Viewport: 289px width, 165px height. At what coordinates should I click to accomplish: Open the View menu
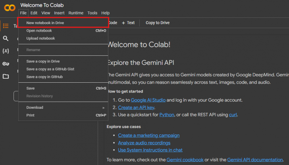[46, 13]
